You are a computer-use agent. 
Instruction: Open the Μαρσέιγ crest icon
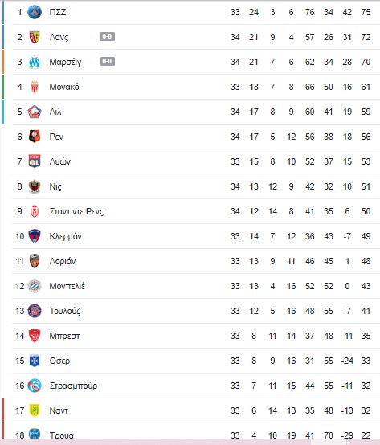tap(35, 62)
